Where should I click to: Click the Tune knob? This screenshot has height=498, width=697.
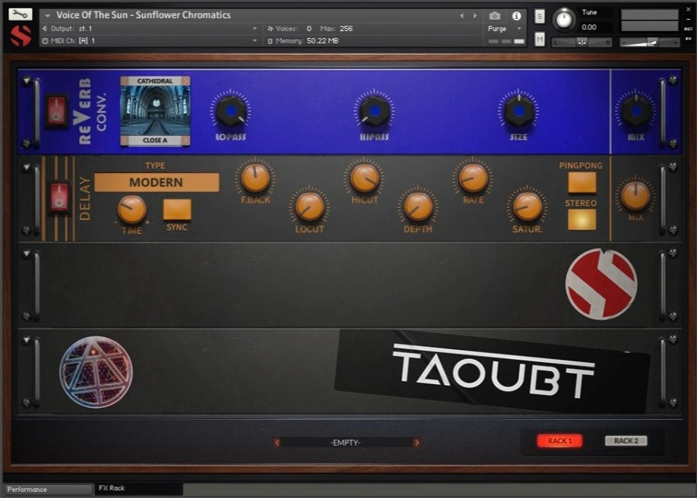tap(564, 20)
